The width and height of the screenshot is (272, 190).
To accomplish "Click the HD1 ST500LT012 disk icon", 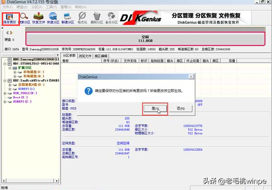I will coord(10,63).
